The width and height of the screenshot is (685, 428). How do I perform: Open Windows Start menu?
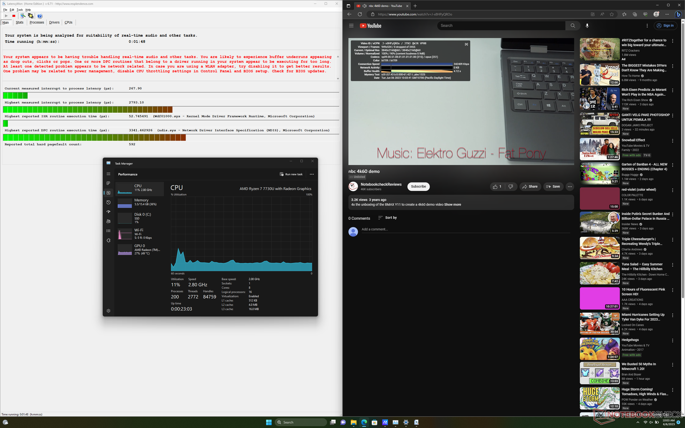click(269, 422)
